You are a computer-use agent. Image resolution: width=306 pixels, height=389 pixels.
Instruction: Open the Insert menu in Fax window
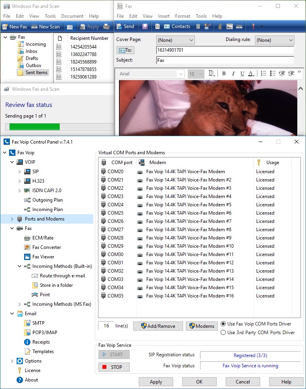[x=164, y=16]
